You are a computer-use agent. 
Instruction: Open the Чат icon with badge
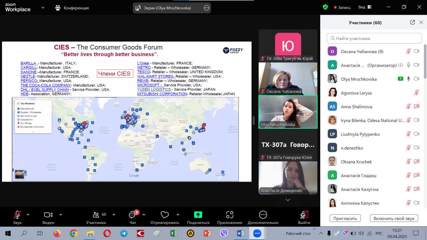coord(132,215)
